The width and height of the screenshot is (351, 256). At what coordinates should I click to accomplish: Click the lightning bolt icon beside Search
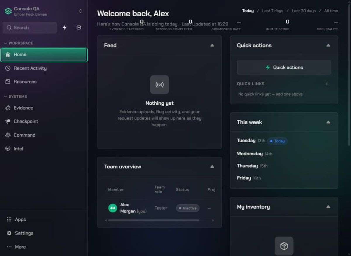pyautogui.click(x=65, y=27)
